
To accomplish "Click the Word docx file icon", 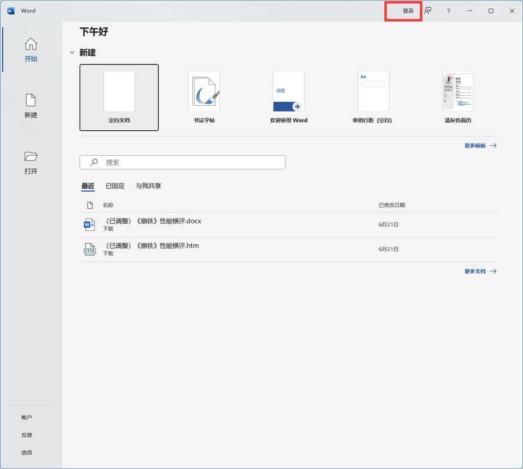I will 89,224.
